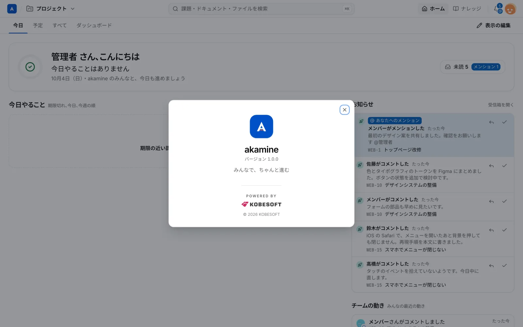Viewport: 523px width, 327px height.
Task: Go to ホーム in the top navigation
Action: [433, 9]
